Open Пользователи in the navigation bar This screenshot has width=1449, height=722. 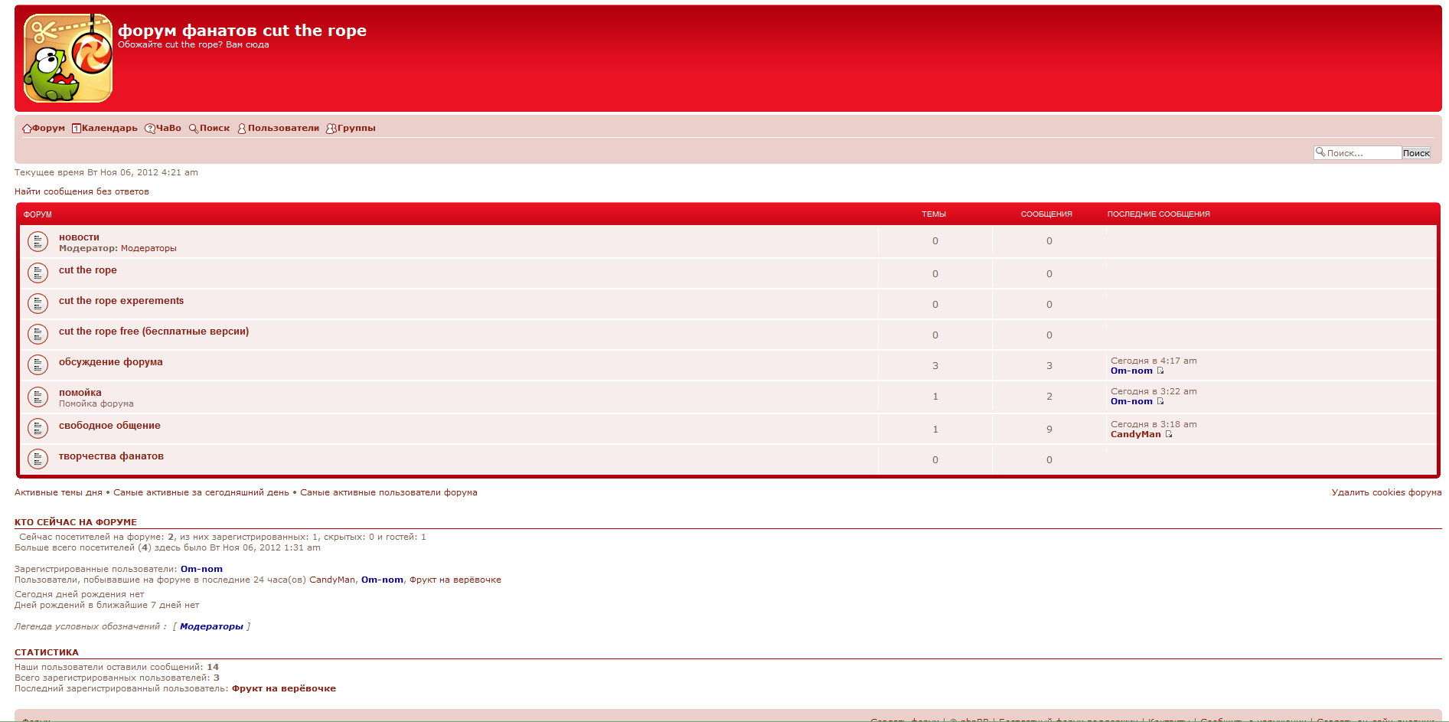tap(279, 128)
